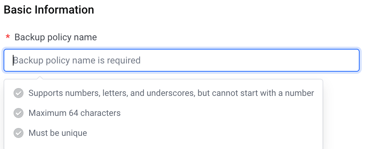Click the blank area right of the validation tooltip
This screenshot has height=149, width=366.
click(x=343, y=112)
